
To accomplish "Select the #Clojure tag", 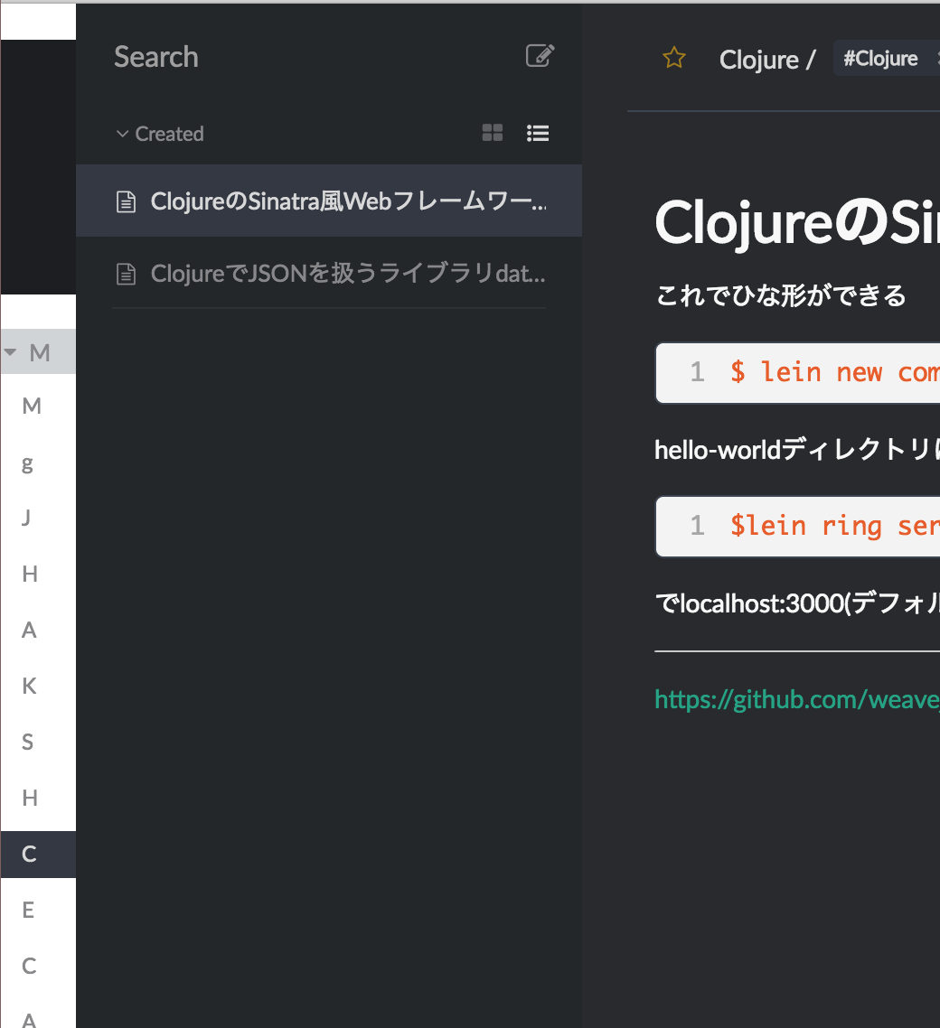I will (880, 59).
